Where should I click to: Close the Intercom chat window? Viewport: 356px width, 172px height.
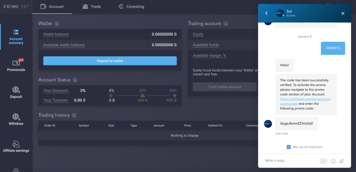pos(343,14)
